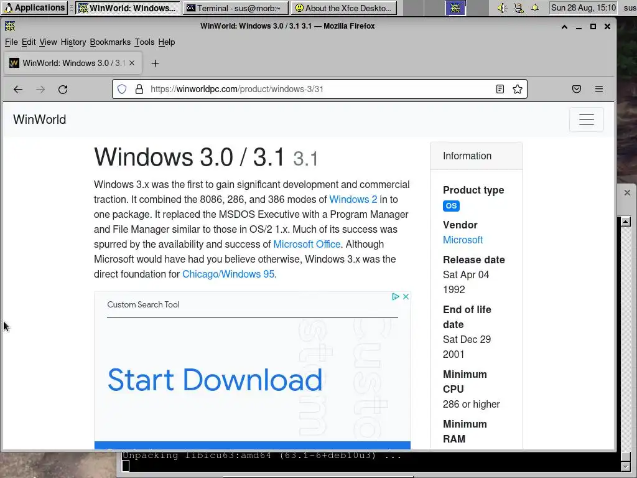The width and height of the screenshot is (637, 478).
Task: Open the Tools menu
Action: (144, 42)
